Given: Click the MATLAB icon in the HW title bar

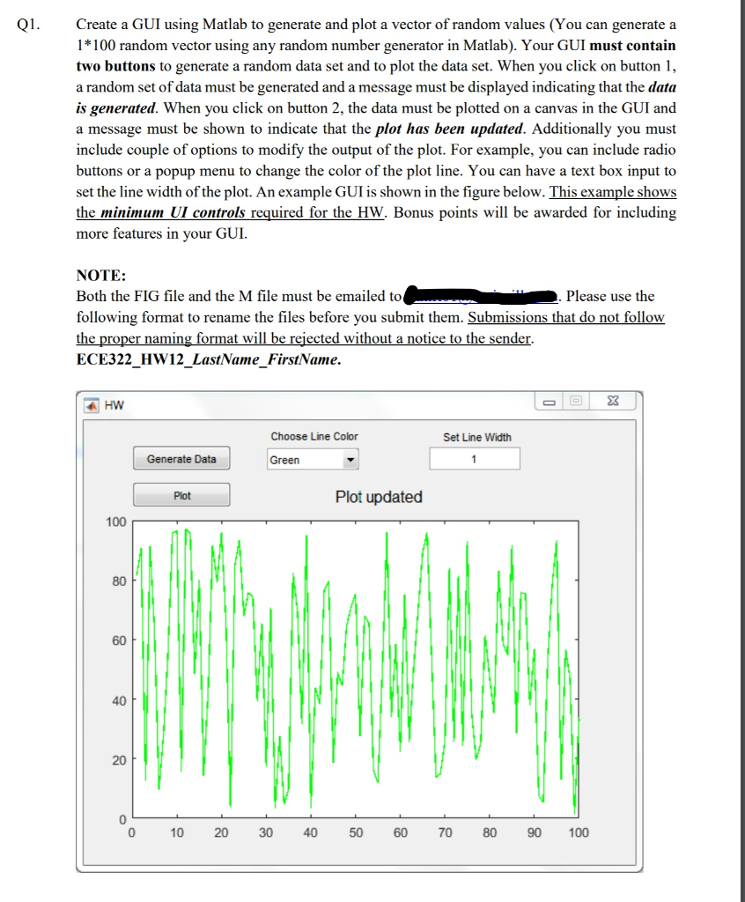Looking at the screenshot, I should [x=92, y=405].
